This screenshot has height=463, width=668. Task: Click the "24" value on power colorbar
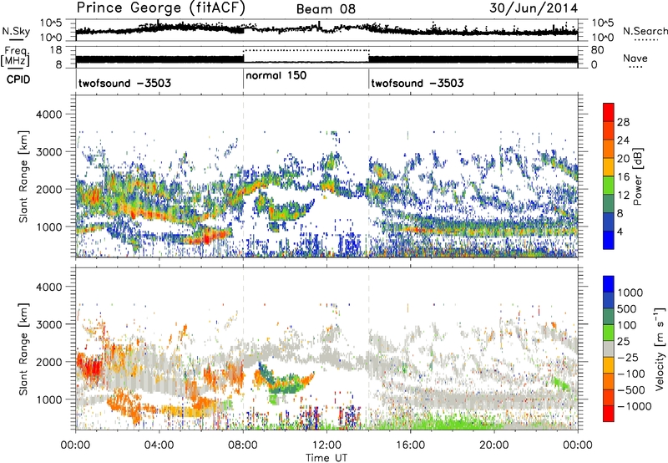coord(623,140)
